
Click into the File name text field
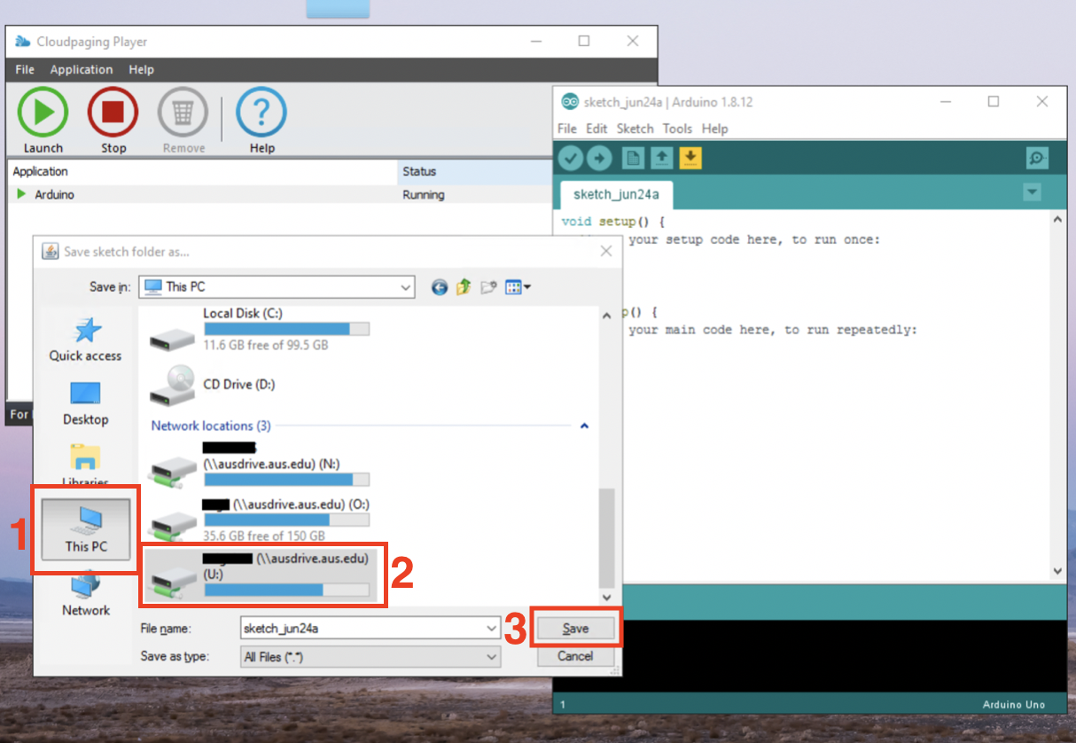pyautogui.click(x=363, y=629)
